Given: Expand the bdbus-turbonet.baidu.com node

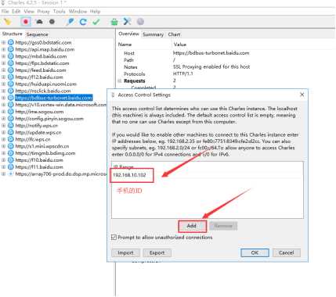Looking at the screenshot, I should [x=3, y=98].
